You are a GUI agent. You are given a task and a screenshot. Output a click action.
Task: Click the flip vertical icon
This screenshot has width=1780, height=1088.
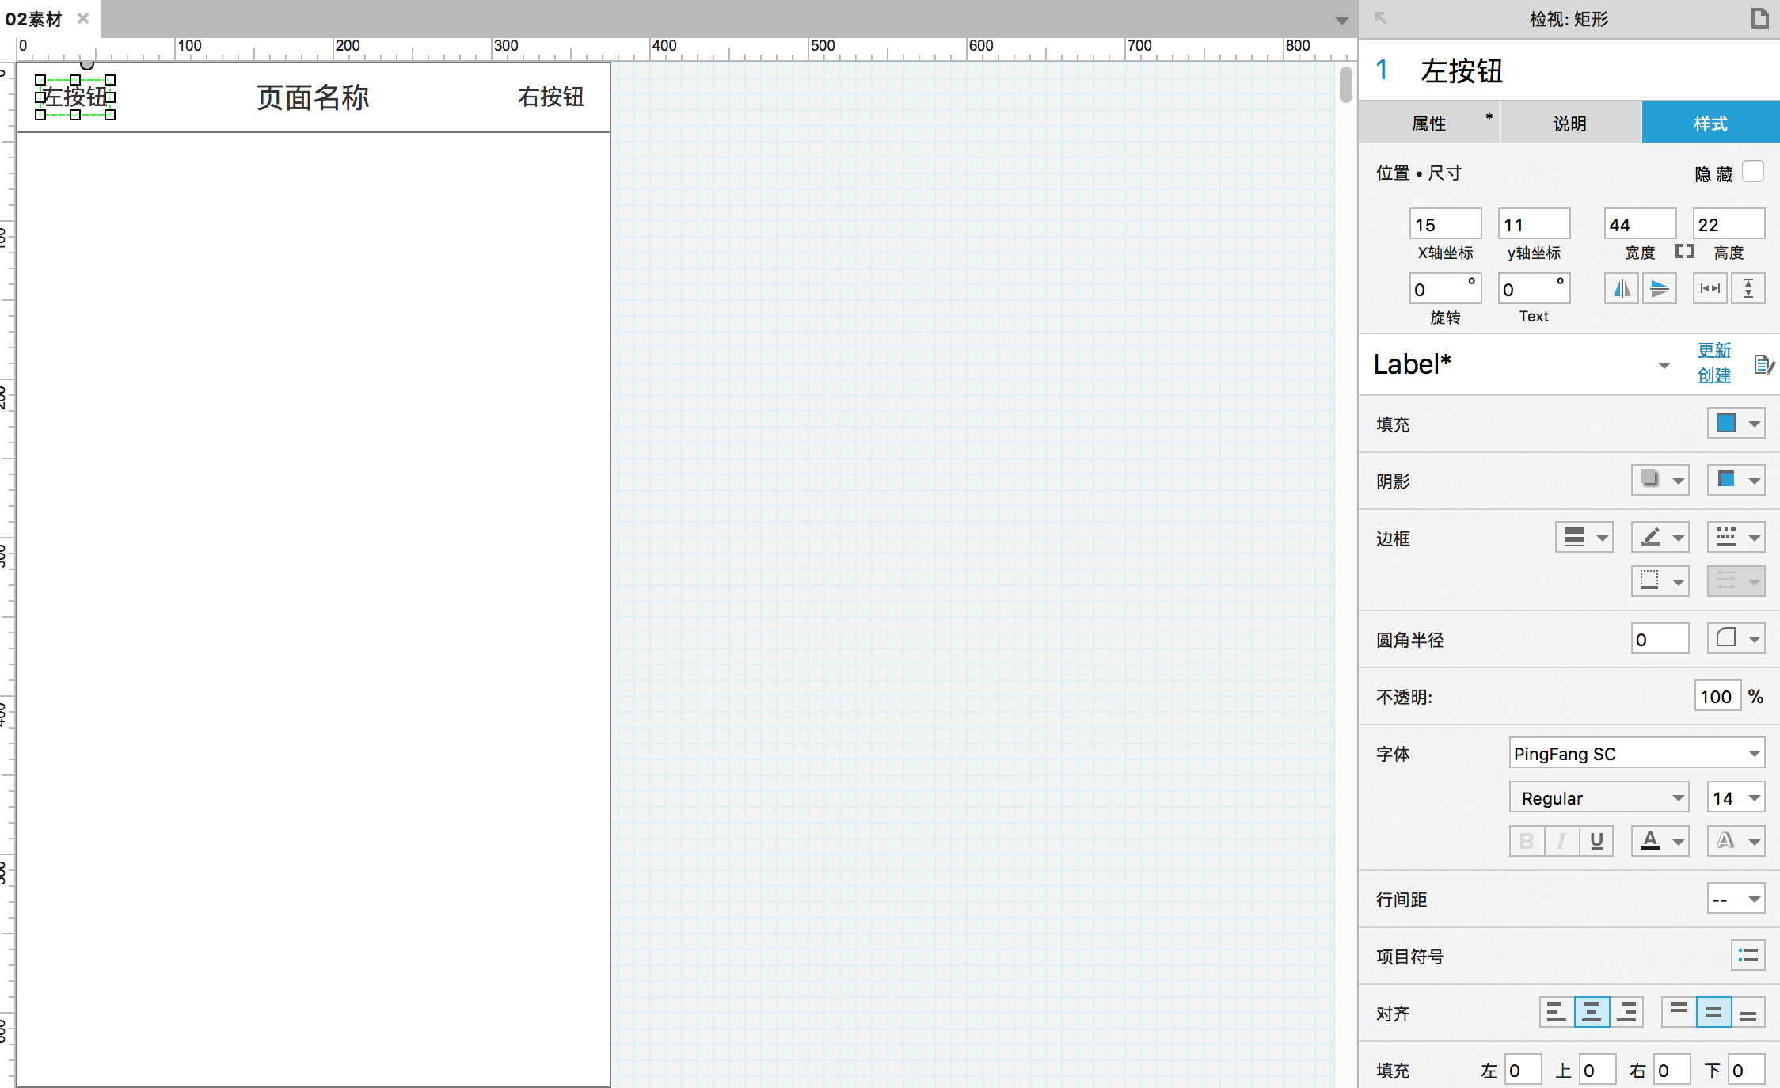click(1660, 288)
